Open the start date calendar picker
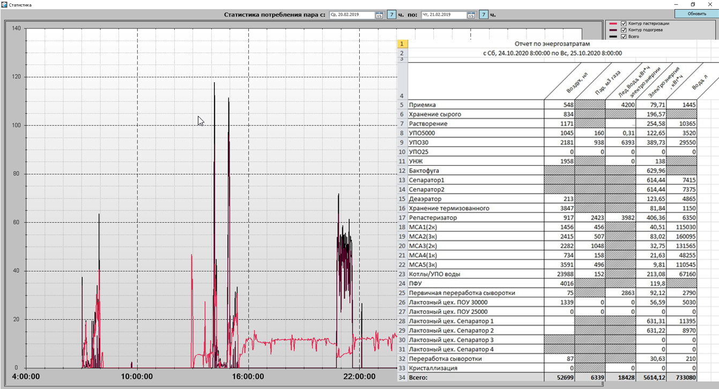Screen dimensions: 719x389 coord(379,15)
